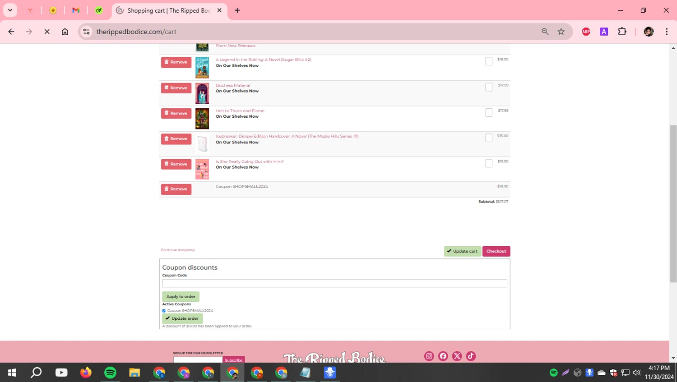Open Windows taskbar search
This screenshot has width=677, height=382.
36,373
